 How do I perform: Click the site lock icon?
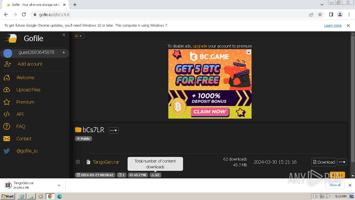[x=35, y=14]
